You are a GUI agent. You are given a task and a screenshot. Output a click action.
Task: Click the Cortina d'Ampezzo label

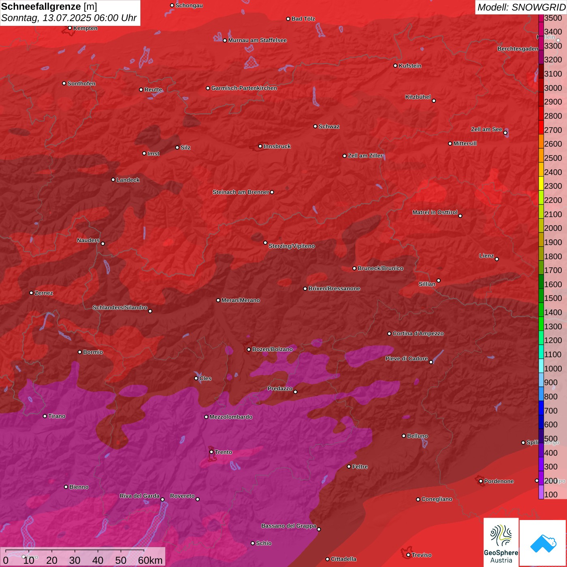click(x=418, y=333)
